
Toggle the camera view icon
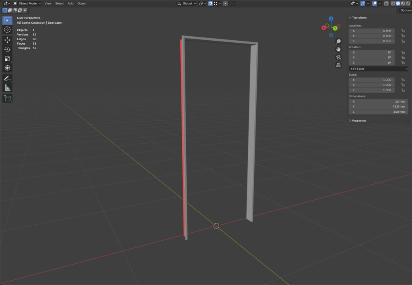click(338, 57)
